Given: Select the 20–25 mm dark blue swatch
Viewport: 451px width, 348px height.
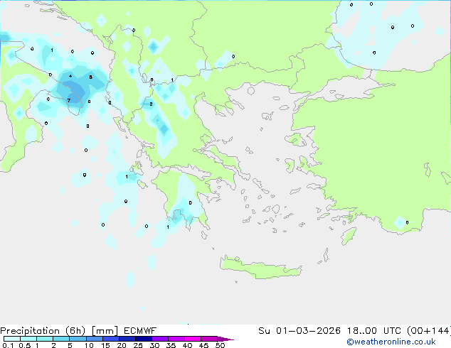Looking at the screenshot, I should click(127, 339).
